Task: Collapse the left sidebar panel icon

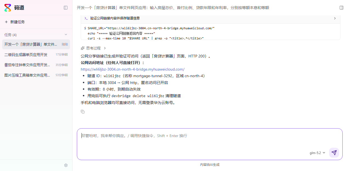Action: pyautogui.click(x=66, y=8)
